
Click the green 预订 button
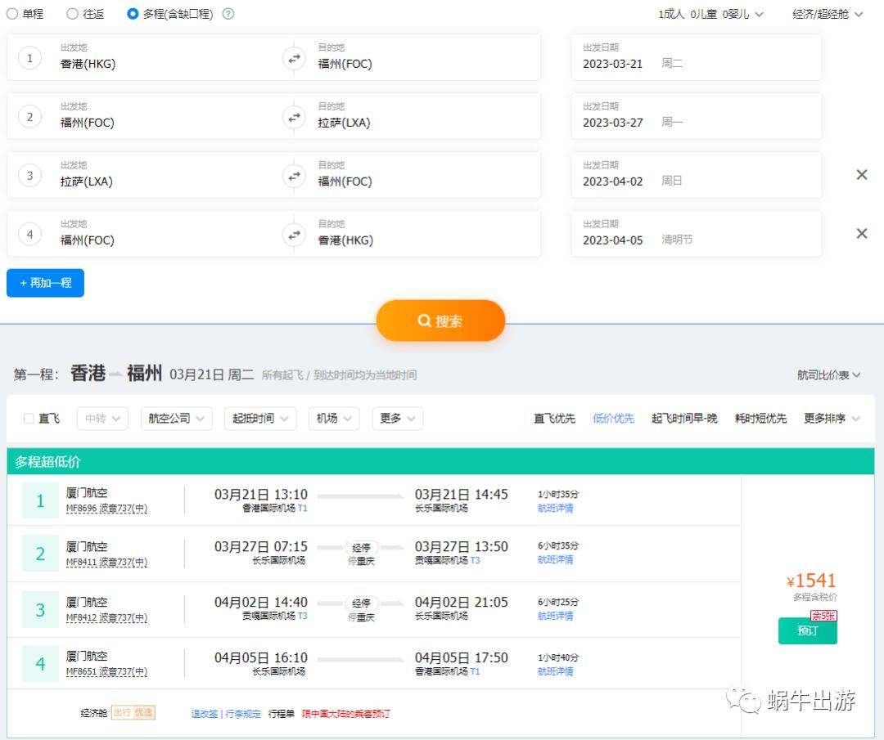click(807, 631)
